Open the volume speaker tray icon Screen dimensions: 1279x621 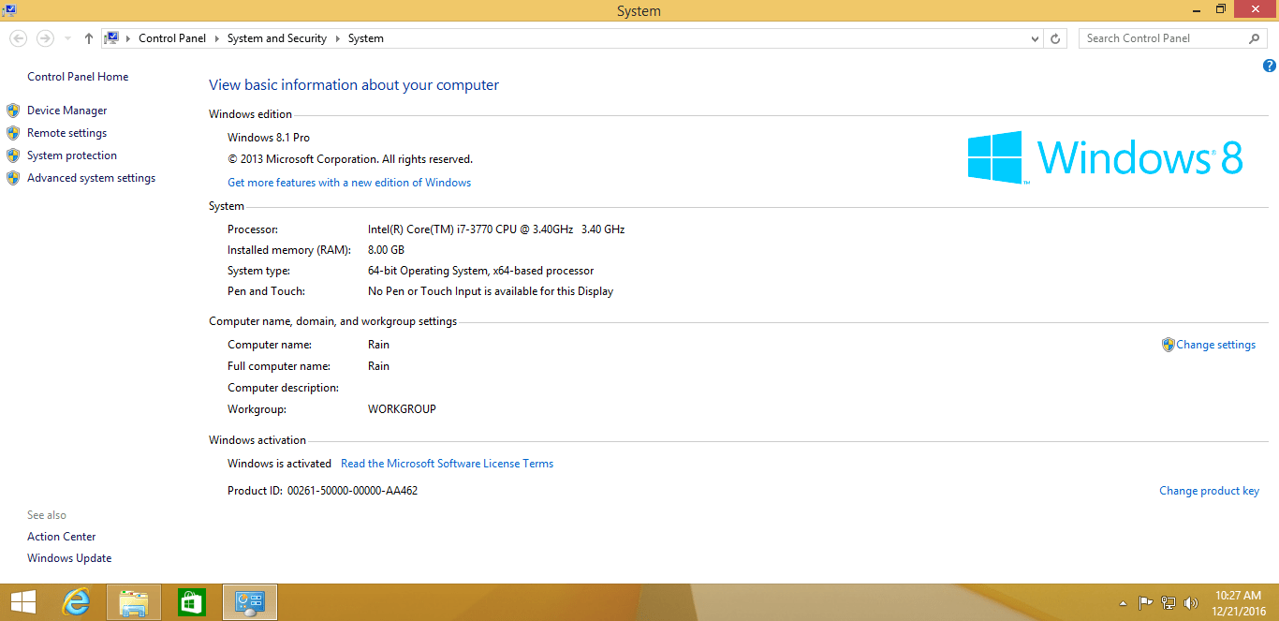[x=1191, y=603]
